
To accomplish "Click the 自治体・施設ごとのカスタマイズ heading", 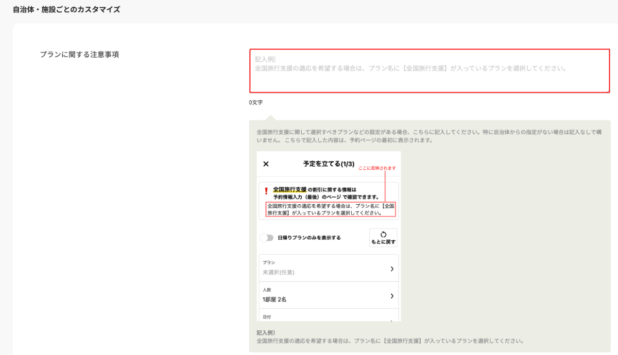I will (x=66, y=9).
